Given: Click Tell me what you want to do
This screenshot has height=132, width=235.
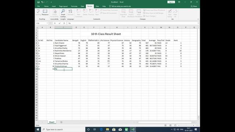Looking at the screenshot, I should click(120, 6).
